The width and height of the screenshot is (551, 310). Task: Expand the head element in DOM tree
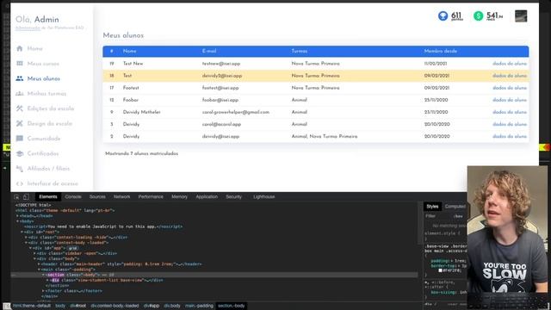17,216
